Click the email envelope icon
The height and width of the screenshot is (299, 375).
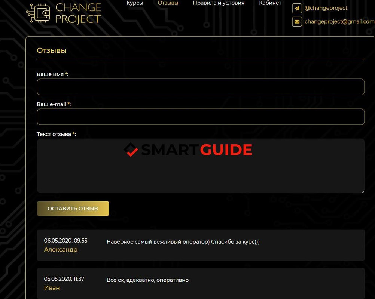tap(297, 22)
